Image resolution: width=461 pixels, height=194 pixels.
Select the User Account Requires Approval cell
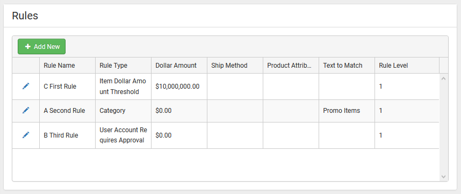coord(123,135)
